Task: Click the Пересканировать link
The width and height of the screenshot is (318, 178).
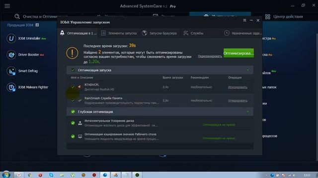Action: (x=210, y=56)
